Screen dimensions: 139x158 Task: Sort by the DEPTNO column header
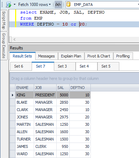tap(80, 88)
